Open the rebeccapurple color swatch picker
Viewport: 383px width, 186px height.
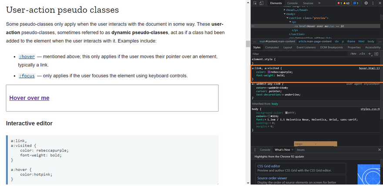269,72
